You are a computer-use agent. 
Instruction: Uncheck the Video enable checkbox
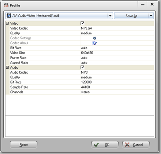pos(83,23)
